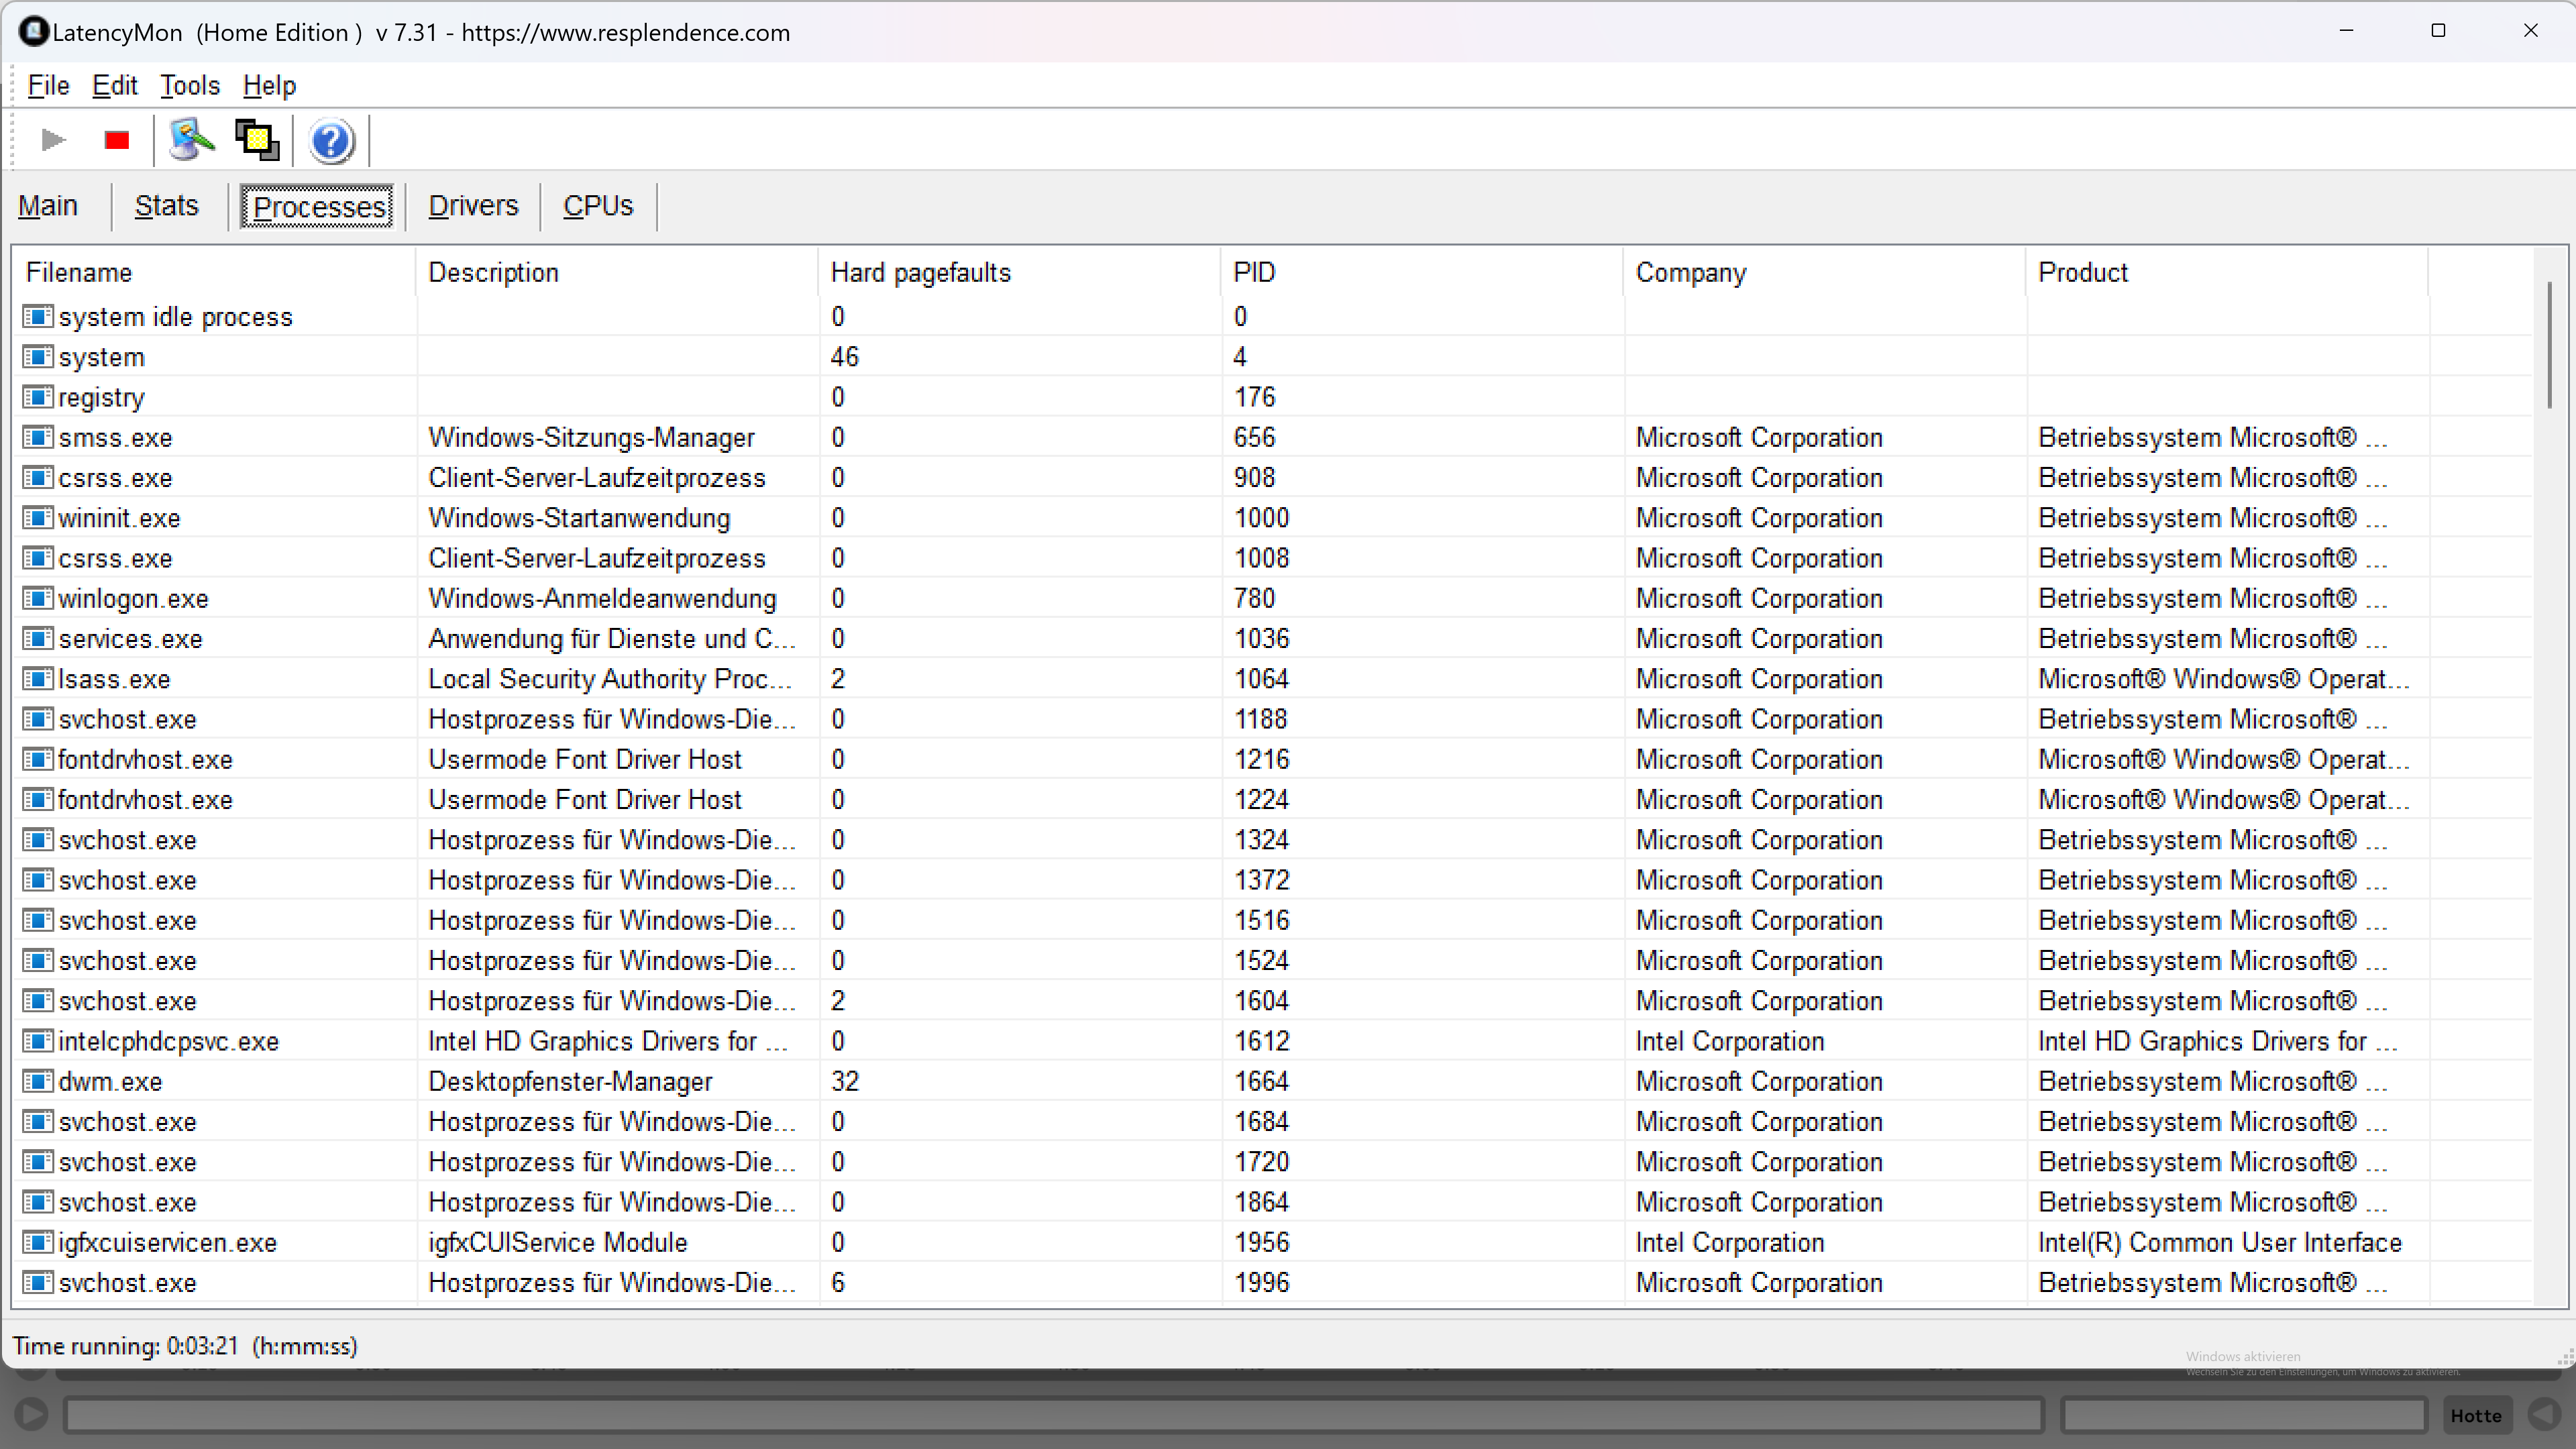Open the Edit menu

pos(115,85)
